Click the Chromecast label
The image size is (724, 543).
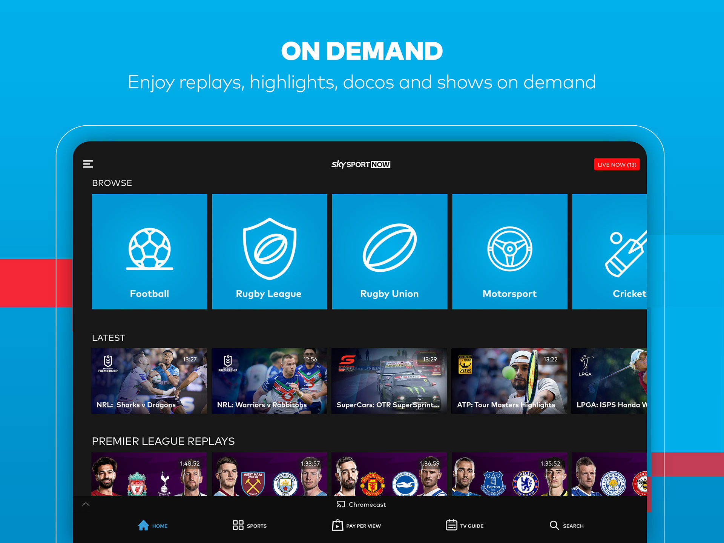pos(367,505)
